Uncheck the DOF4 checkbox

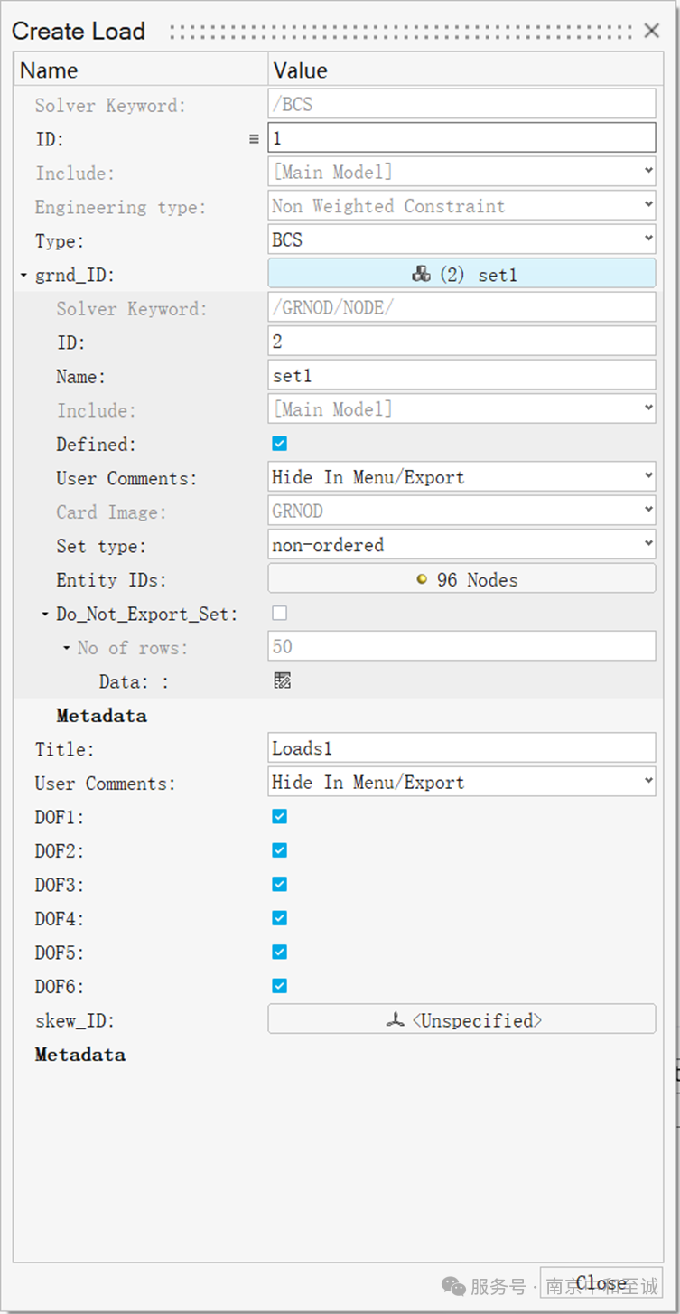pos(280,918)
